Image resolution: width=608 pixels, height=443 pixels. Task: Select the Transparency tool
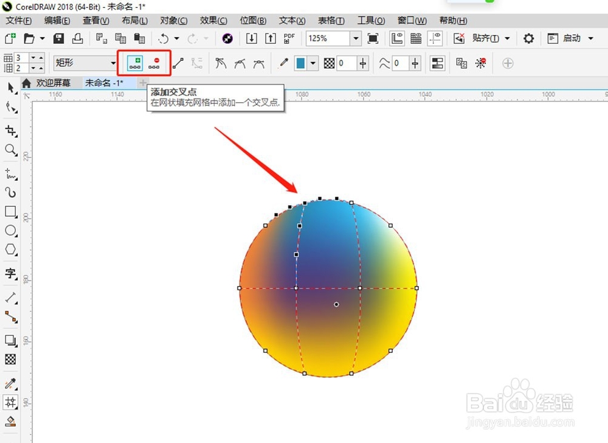[x=11, y=359]
